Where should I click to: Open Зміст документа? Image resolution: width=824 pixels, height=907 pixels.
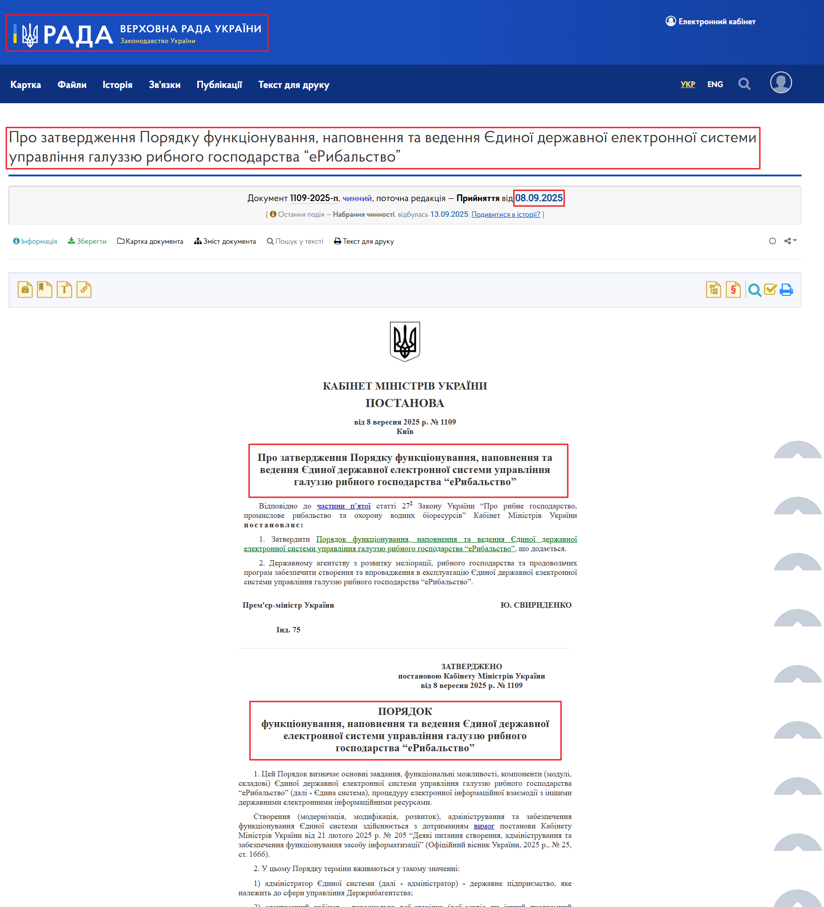point(225,241)
